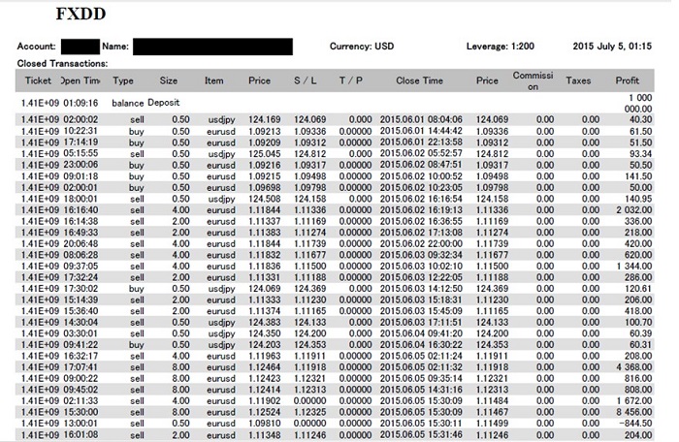The width and height of the screenshot is (679, 442).
Task: Click profit value 140.95
Action: 638,199
